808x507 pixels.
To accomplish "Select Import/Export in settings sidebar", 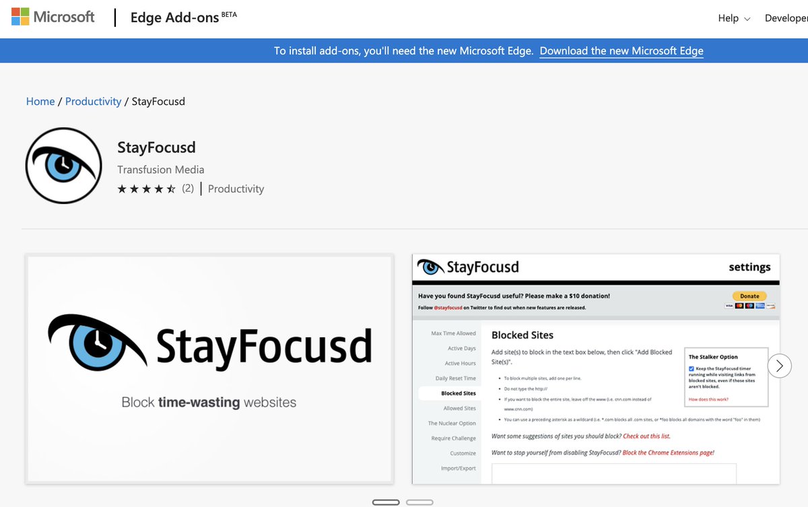I will coord(459,469).
